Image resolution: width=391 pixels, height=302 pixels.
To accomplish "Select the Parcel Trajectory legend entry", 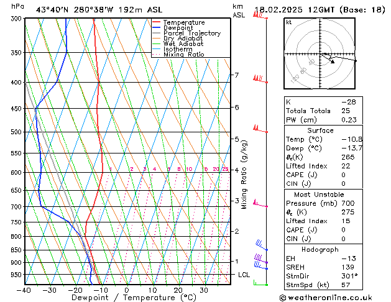I will coord(186,33).
